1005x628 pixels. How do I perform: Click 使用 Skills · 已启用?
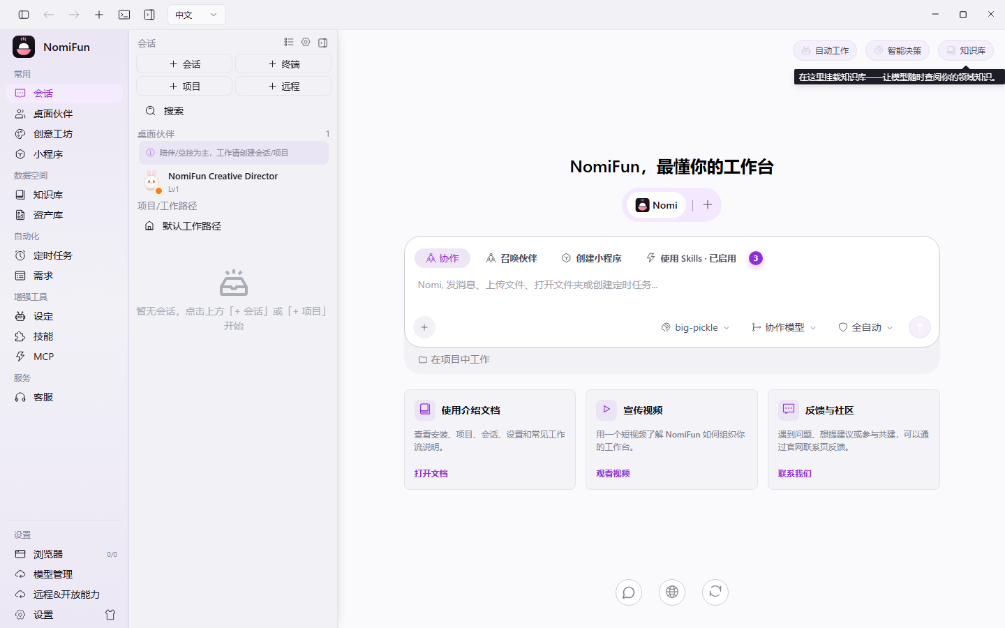point(691,258)
